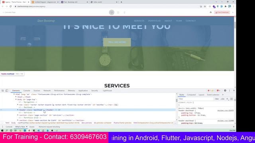
Task: Select iframe.iframe-preview in breadcrumb
Action: [122, 123]
